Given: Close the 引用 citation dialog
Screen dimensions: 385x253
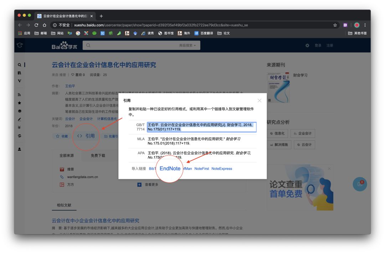Looking at the screenshot, I should click(260, 100).
